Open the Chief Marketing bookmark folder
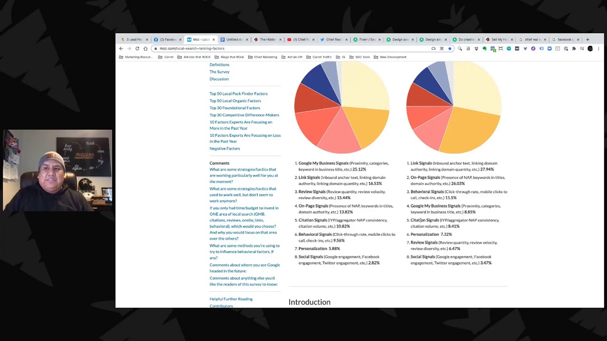 (263, 57)
